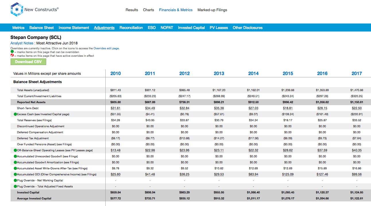Click 2017 Accumulated OCI value $99.56

click(x=357, y=174)
